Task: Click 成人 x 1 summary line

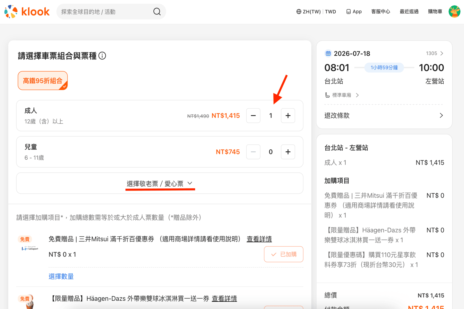Action: [335, 163]
